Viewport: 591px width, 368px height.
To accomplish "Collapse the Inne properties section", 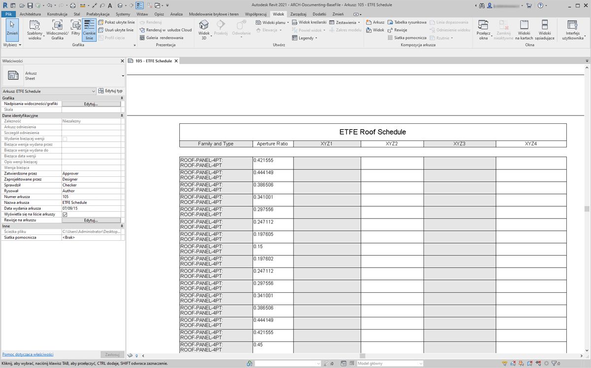I will tap(122, 226).
